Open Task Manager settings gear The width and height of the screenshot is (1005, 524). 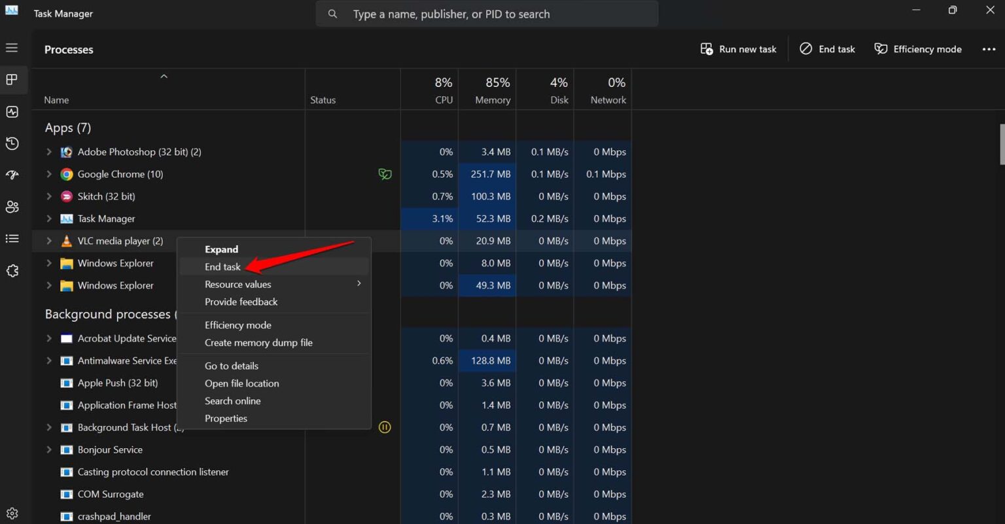[x=12, y=514]
